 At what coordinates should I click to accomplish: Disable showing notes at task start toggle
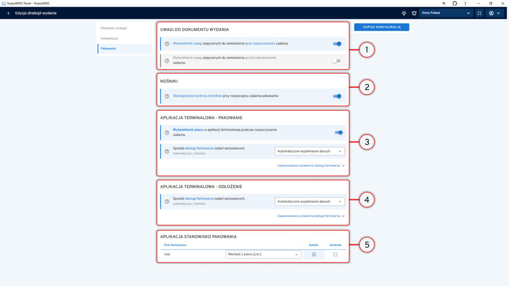(337, 44)
